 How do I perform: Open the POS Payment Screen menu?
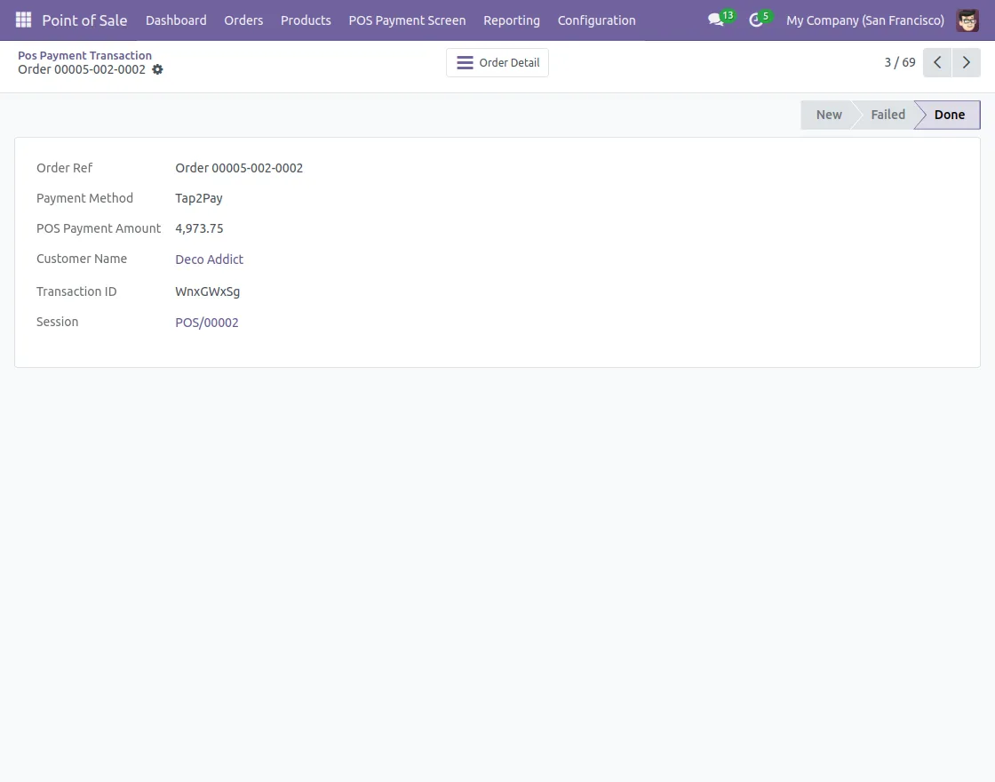407,20
